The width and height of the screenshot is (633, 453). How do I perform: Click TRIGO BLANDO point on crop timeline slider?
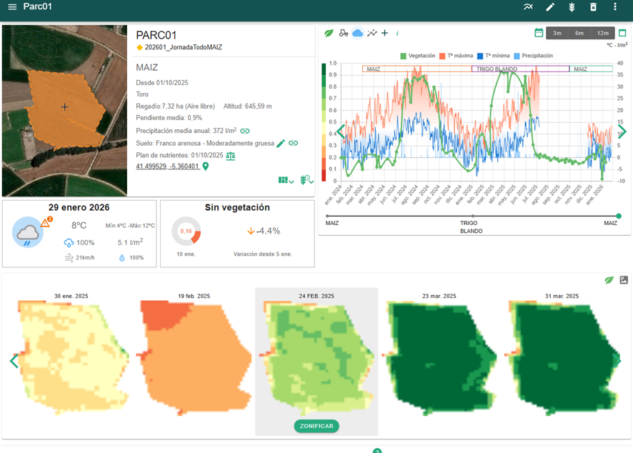click(472, 216)
